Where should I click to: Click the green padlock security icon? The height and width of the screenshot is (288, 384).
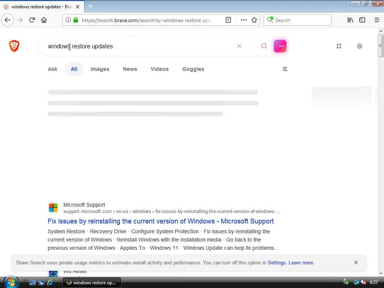[x=76, y=20]
